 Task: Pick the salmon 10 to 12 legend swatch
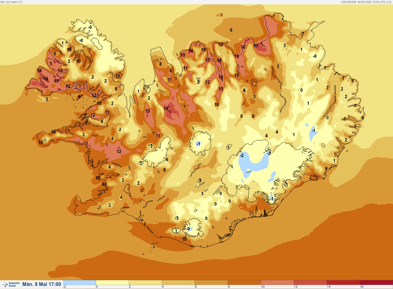(x=277, y=282)
